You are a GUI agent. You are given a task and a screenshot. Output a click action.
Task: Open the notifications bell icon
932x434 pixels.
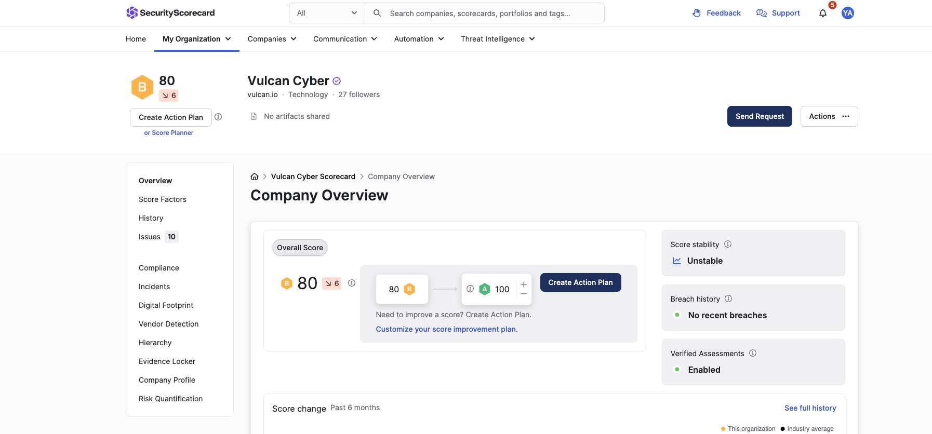click(823, 13)
